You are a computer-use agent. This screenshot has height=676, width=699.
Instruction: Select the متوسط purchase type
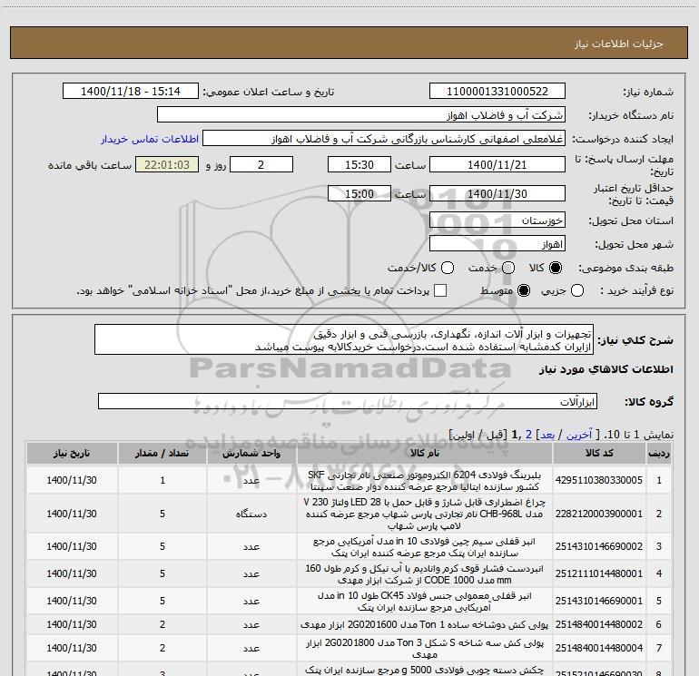(524, 290)
